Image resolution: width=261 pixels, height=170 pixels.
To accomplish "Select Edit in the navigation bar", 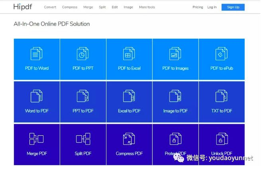I will (x=115, y=7).
